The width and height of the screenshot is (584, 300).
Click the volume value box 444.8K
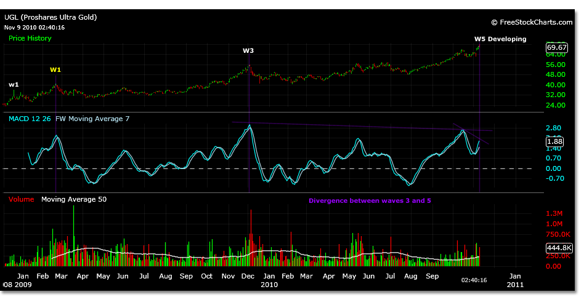pos(559,248)
